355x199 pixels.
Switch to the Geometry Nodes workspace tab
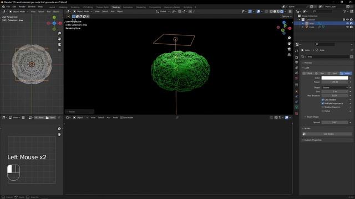point(172,7)
